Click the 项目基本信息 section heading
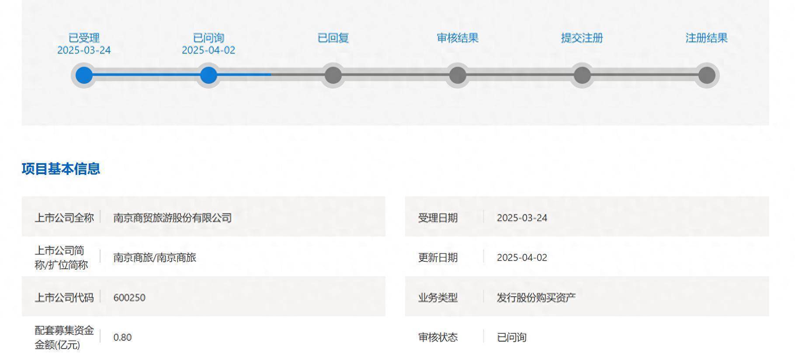This screenshot has width=795, height=356. (61, 169)
